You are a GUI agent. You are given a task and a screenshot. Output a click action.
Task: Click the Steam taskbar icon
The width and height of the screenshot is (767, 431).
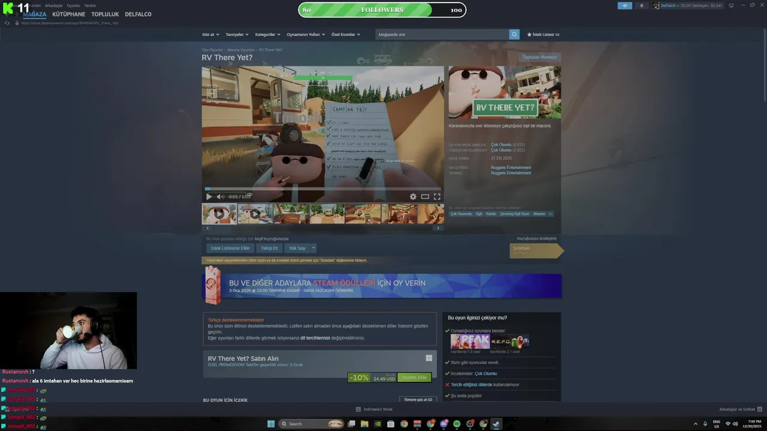tap(496, 424)
